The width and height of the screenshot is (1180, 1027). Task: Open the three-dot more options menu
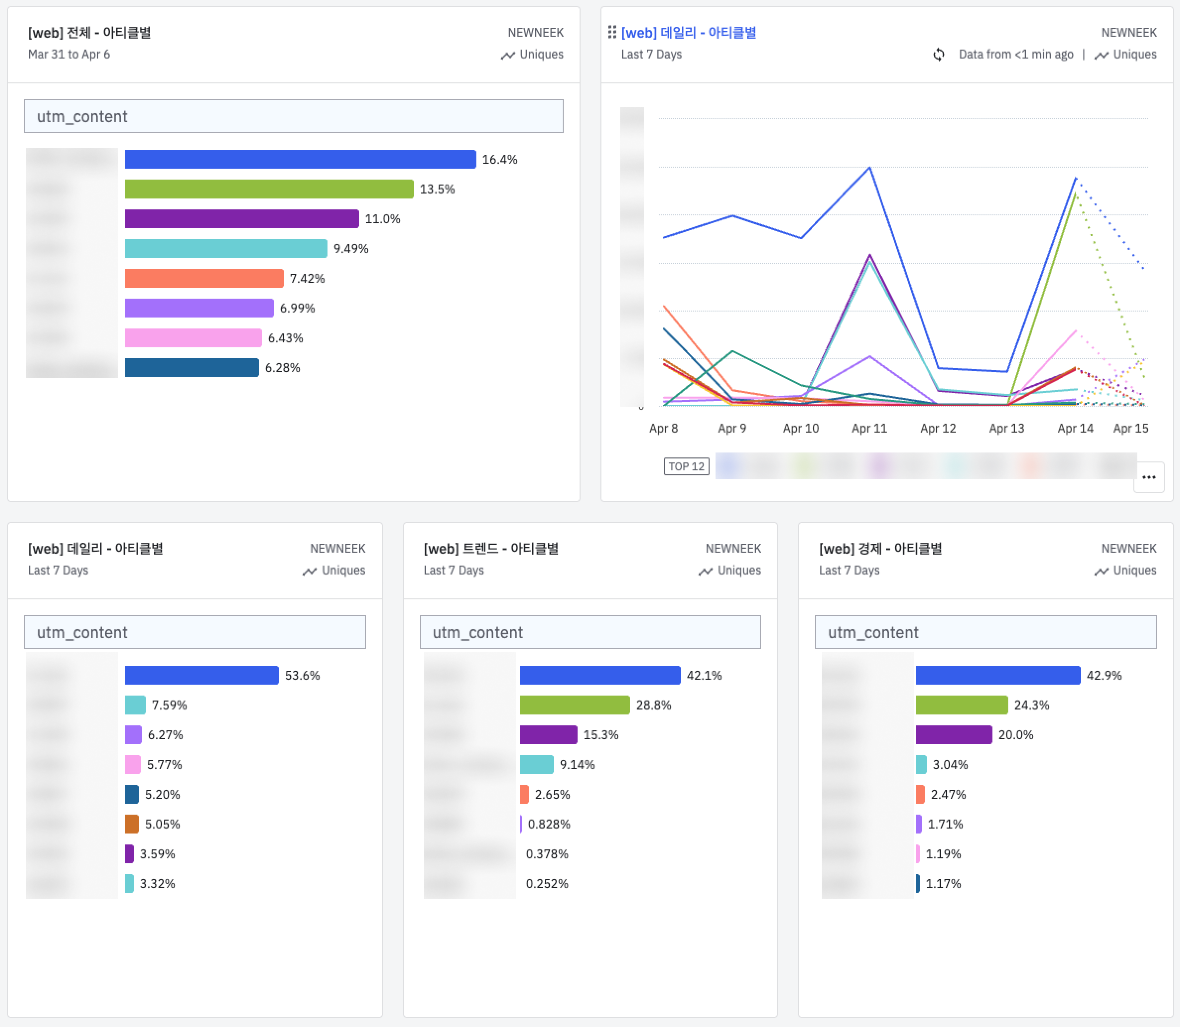(1148, 477)
